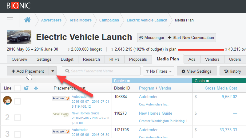Check the row 3 Autotrader checkbox

[18, 134]
